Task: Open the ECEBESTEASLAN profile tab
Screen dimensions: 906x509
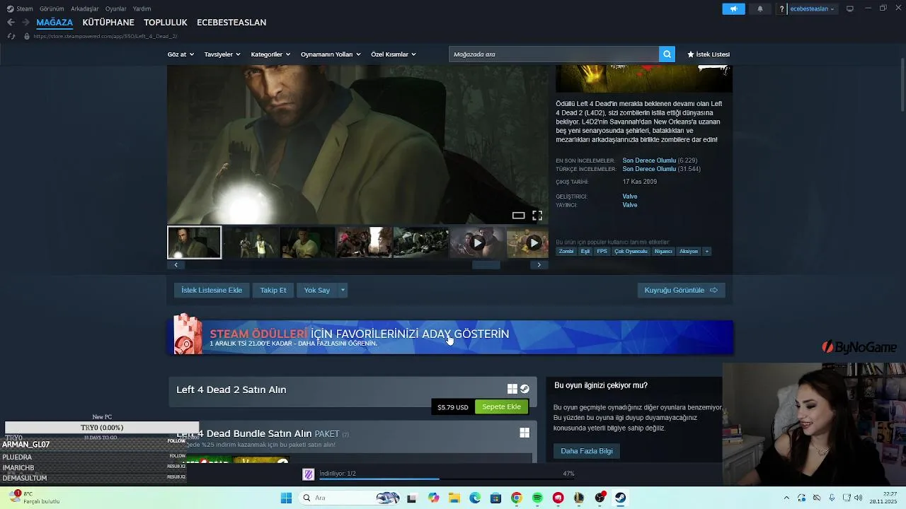Action: [231, 22]
